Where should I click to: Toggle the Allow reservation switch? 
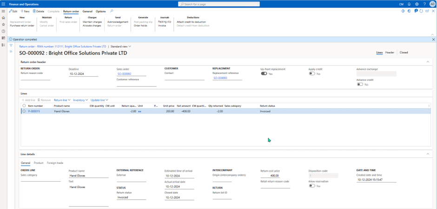tap(312, 186)
